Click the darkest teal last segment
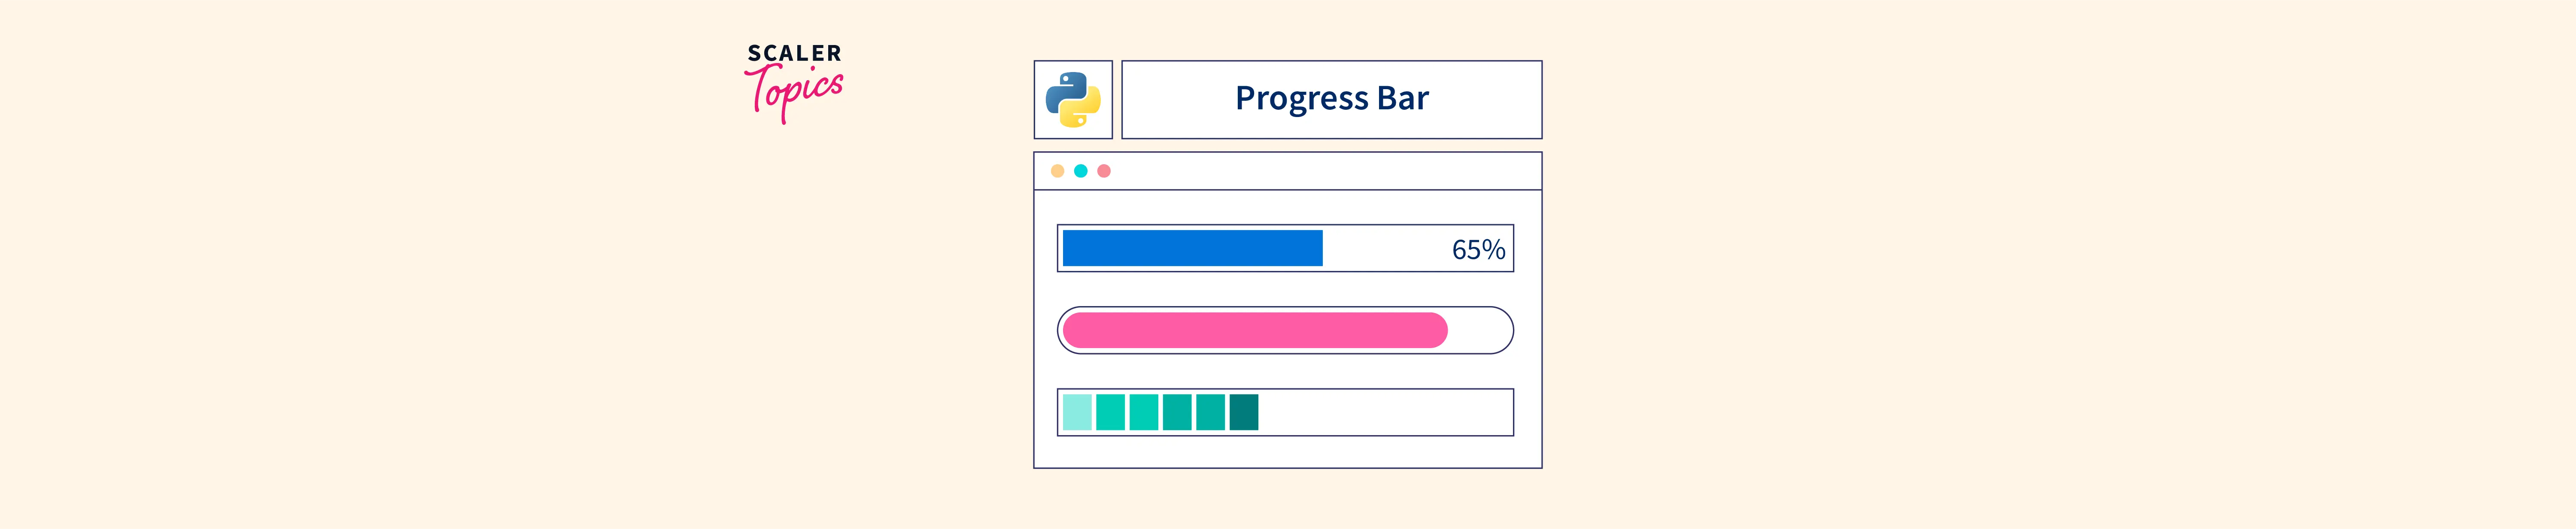The image size is (2576, 529). point(1243,412)
